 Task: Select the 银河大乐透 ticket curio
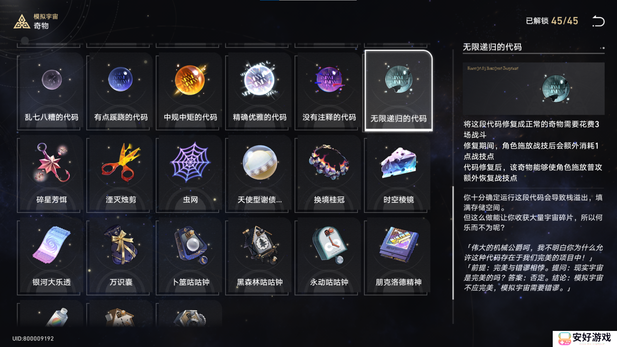51,256
